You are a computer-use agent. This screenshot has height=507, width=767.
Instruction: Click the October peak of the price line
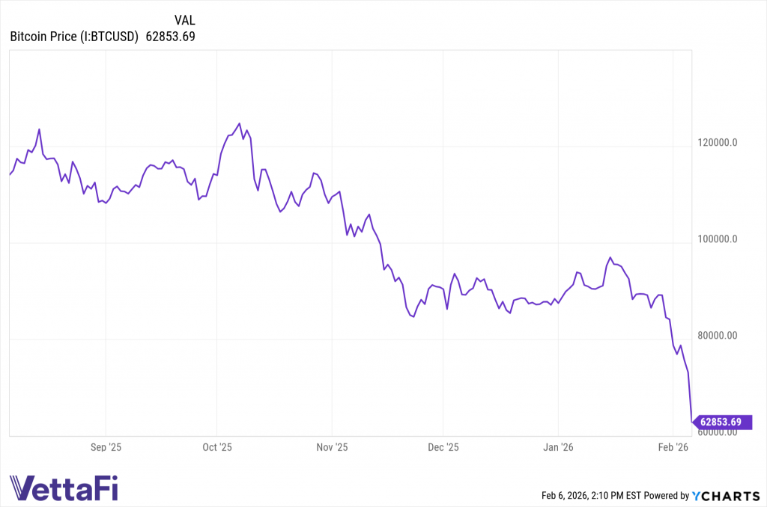point(239,123)
